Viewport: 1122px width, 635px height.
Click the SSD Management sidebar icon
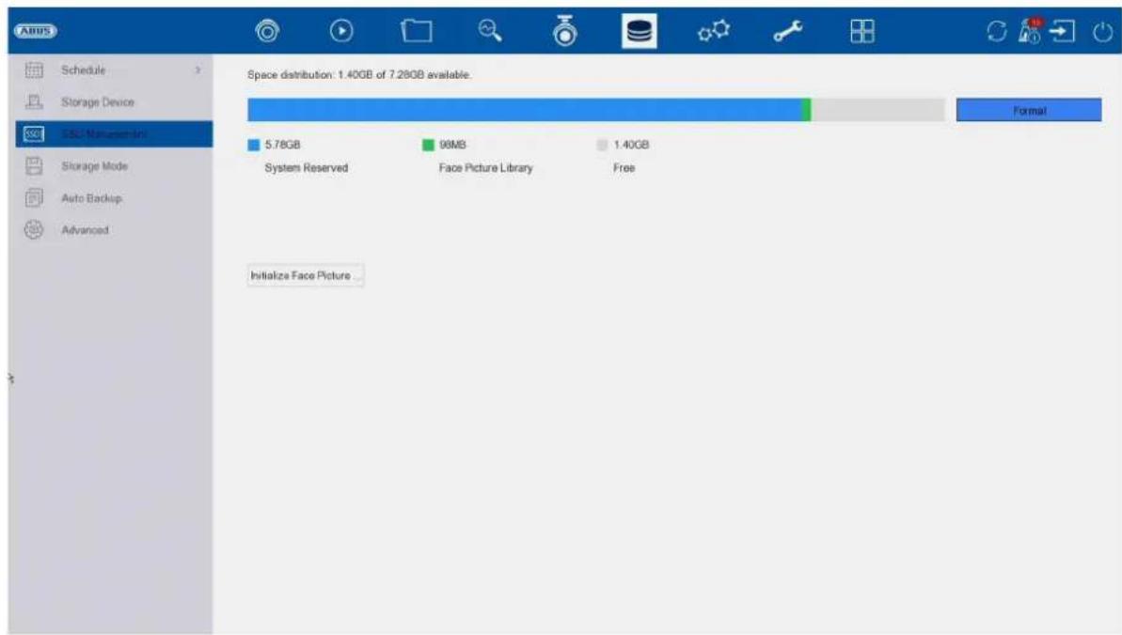[34, 133]
